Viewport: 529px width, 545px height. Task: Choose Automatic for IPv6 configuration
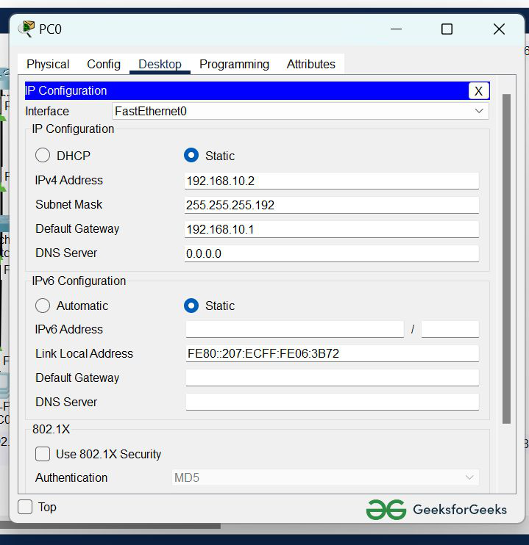point(43,306)
